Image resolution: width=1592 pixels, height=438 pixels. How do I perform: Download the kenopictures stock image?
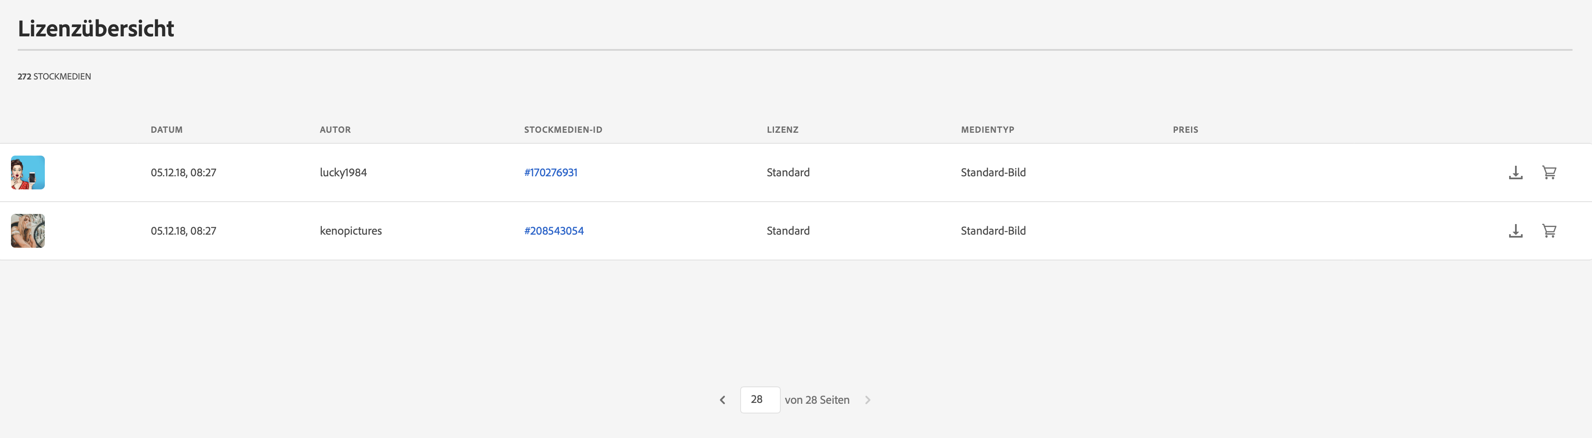1515,231
